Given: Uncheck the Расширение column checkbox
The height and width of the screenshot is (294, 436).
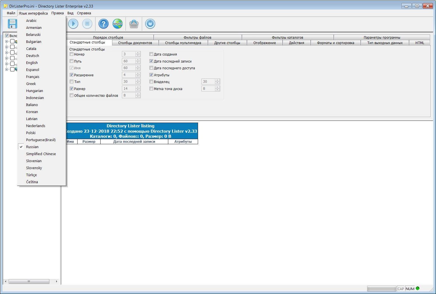Looking at the screenshot, I should click(71, 75).
